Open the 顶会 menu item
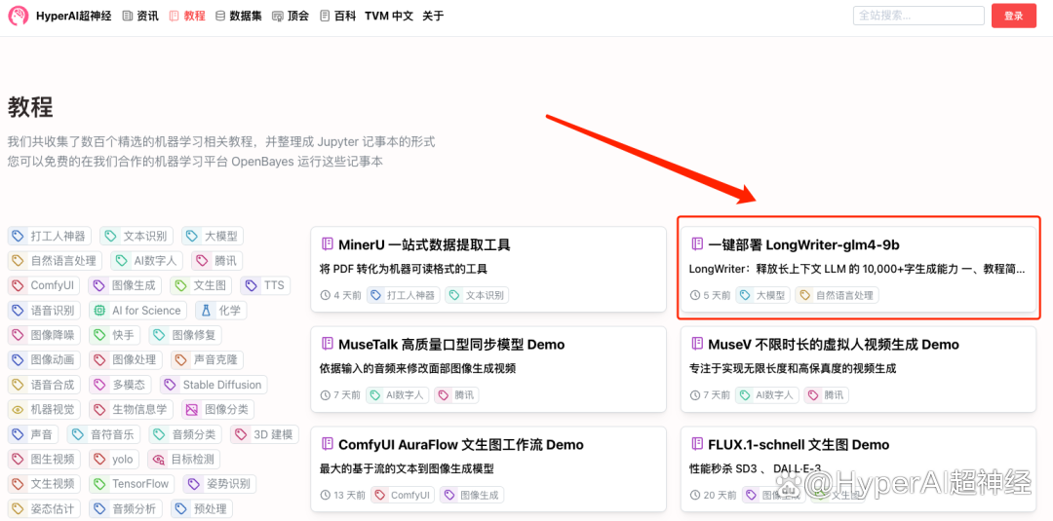This screenshot has width=1053, height=521. (291, 16)
